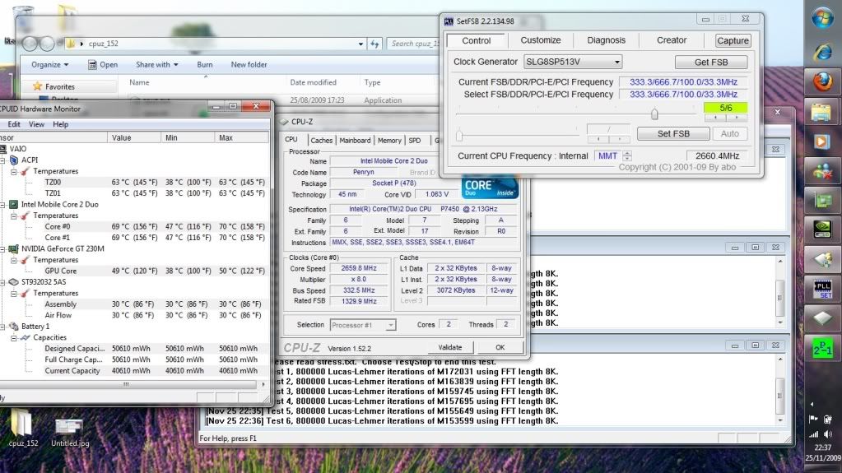Open Mainboard tab in CPU-Z

click(x=355, y=140)
